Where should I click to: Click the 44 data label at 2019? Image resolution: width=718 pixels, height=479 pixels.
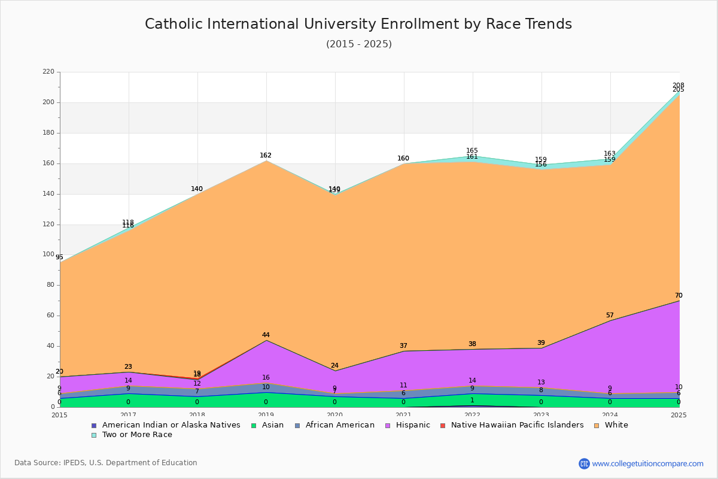[266, 335]
